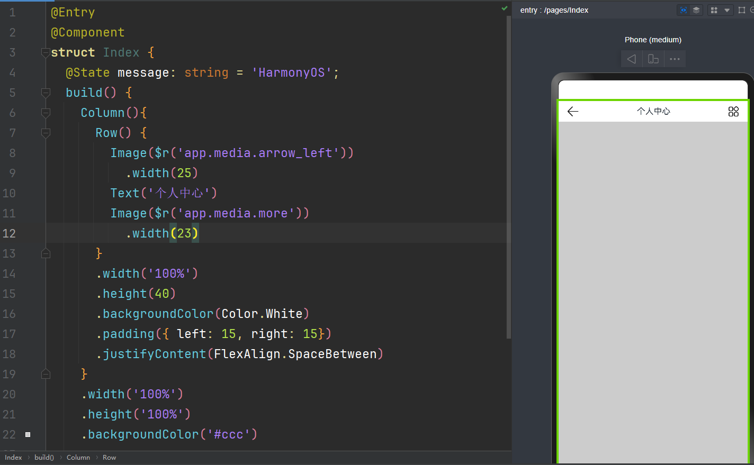This screenshot has width=754, height=465.
Task: Collapse the build() fold marker
Action: click(46, 93)
